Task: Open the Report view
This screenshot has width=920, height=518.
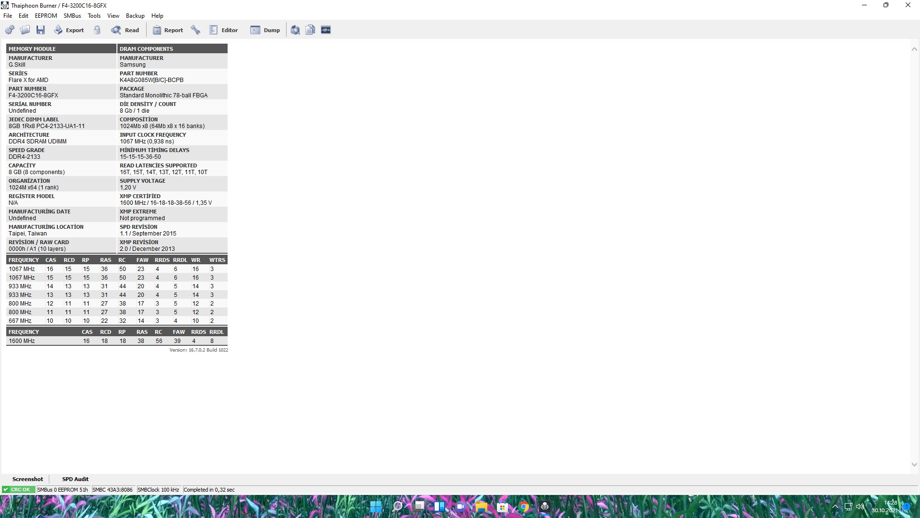Action: (x=168, y=30)
